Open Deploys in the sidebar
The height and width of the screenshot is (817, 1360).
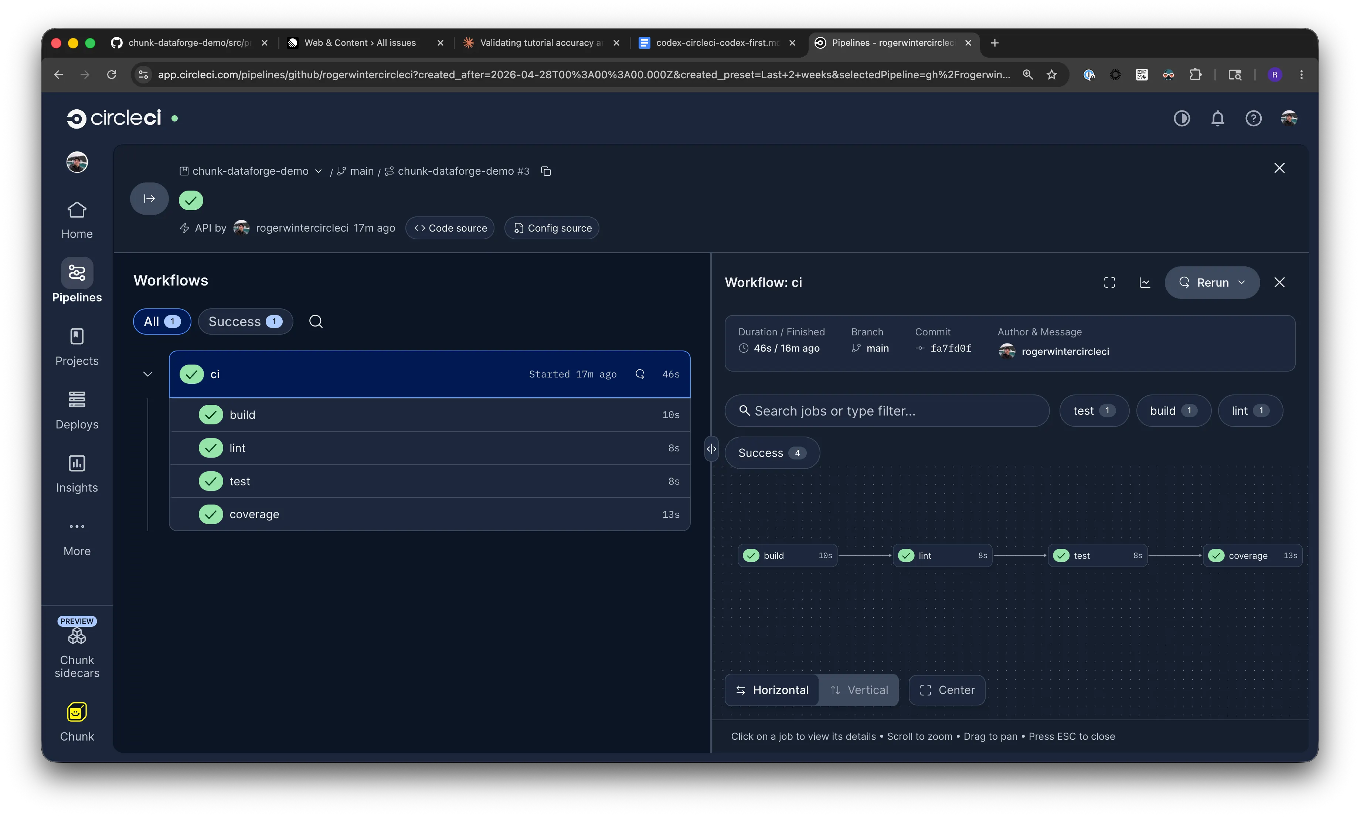pos(76,410)
